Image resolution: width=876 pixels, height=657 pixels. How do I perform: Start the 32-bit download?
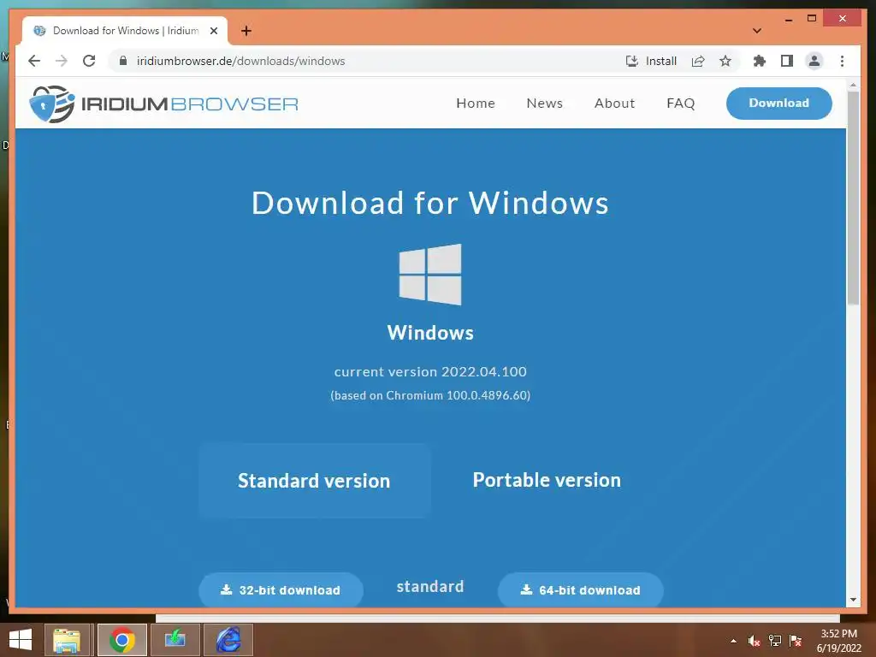281,589
